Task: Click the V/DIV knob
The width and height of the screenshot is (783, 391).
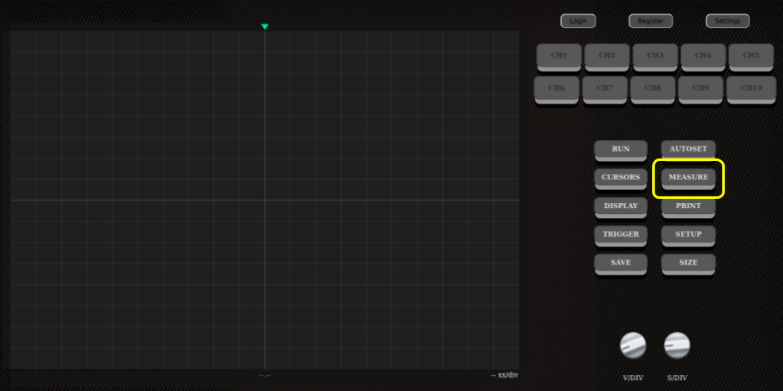Action: click(x=633, y=345)
